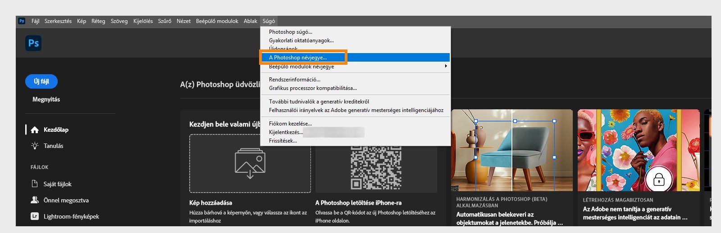Click the Új fájl button
The height and width of the screenshot is (233, 721).
[41, 81]
